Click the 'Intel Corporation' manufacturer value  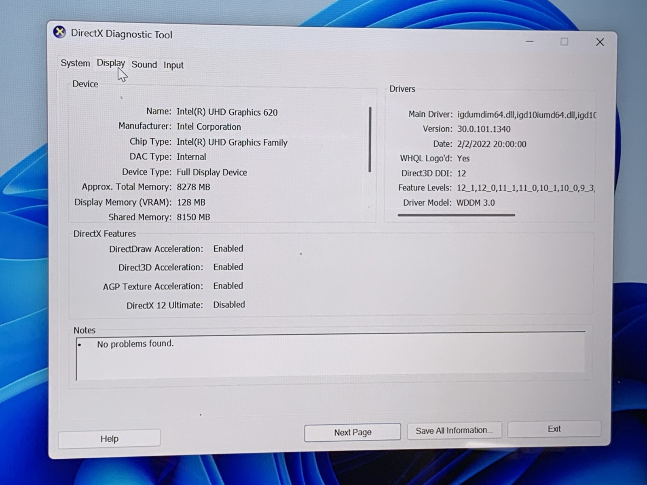(209, 127)
